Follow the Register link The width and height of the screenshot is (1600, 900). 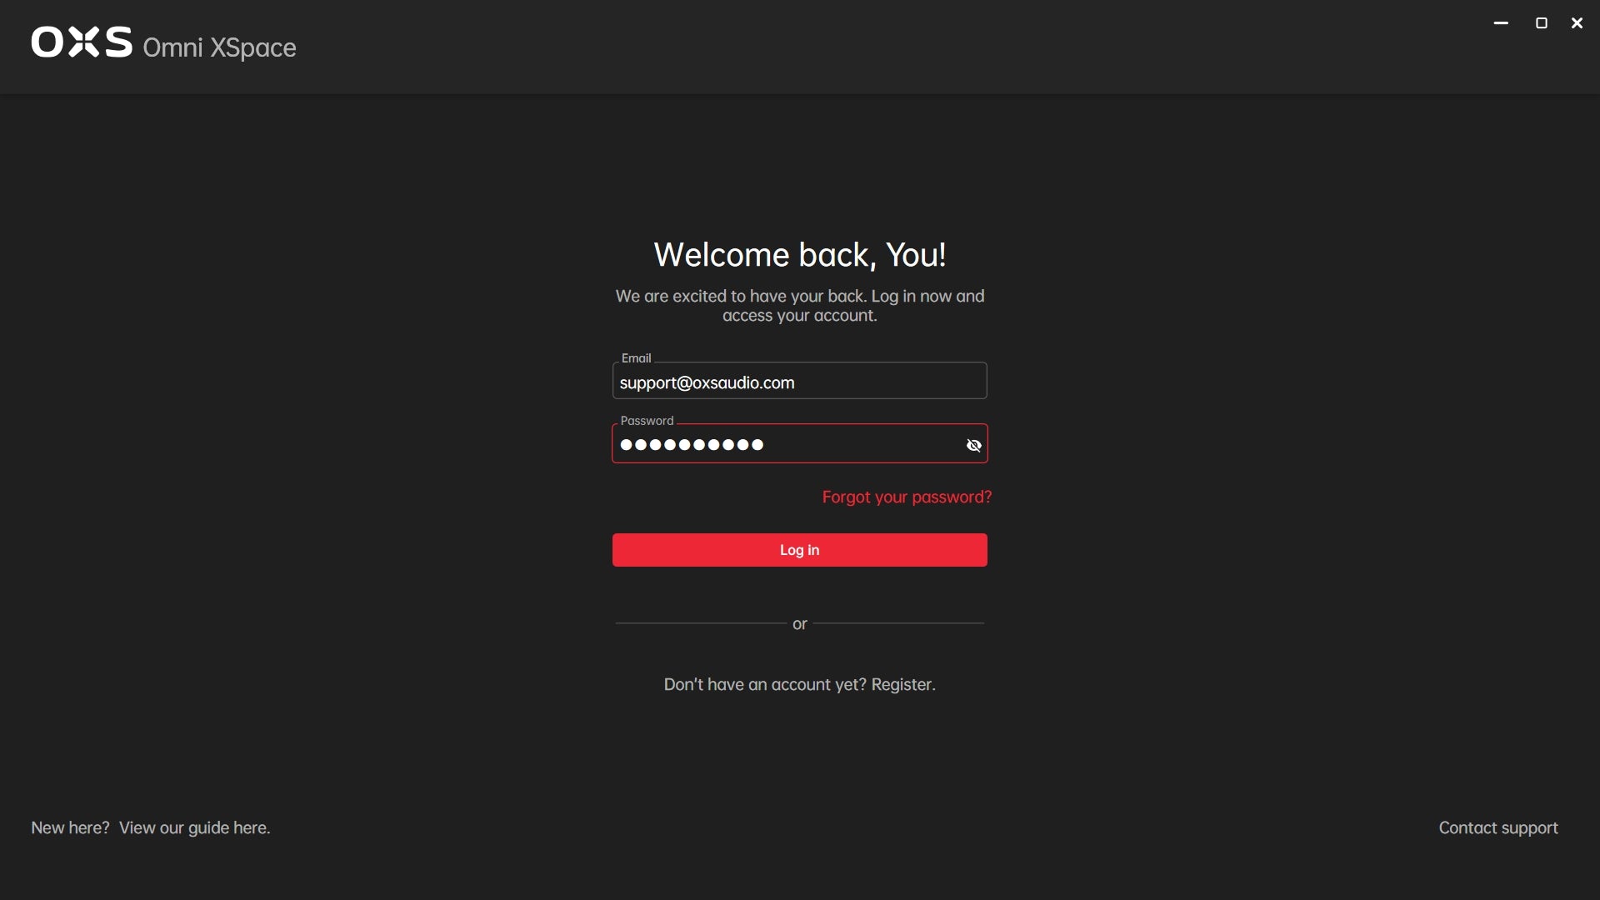[x=902, y=685]
